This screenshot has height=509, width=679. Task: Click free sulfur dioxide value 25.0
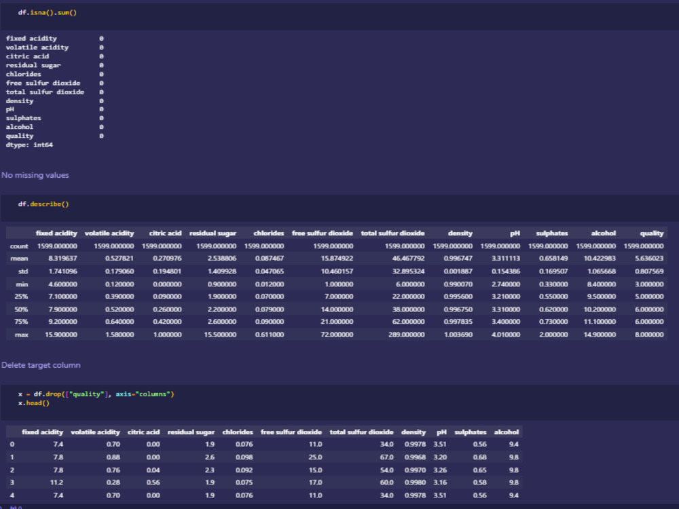[315, 457]
